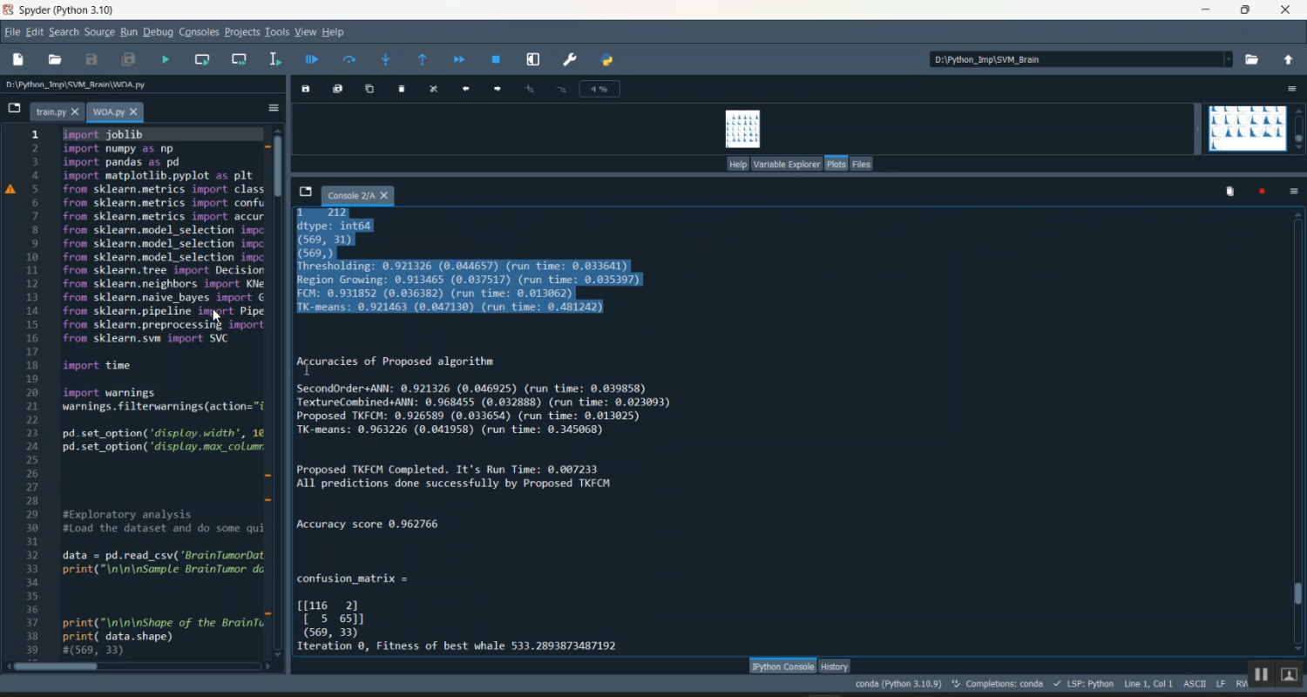
Task: Open Preferences with the wrench icon
Action: tap(570, 60)
